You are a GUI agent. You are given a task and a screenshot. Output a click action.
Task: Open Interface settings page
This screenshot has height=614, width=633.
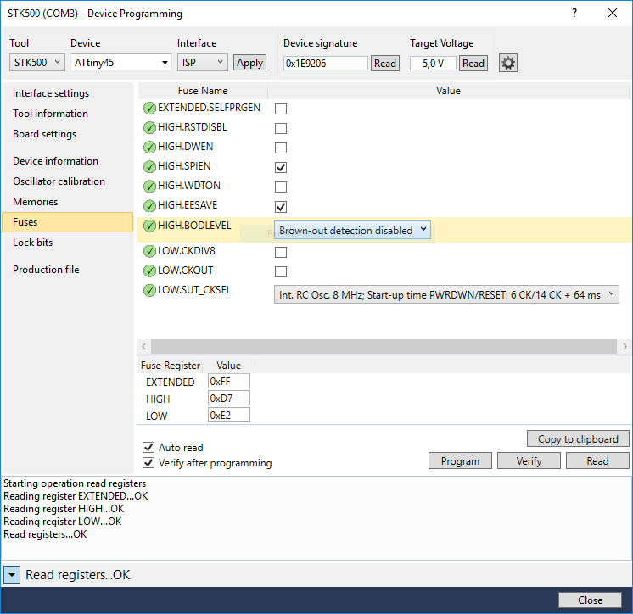click(51, 93)
